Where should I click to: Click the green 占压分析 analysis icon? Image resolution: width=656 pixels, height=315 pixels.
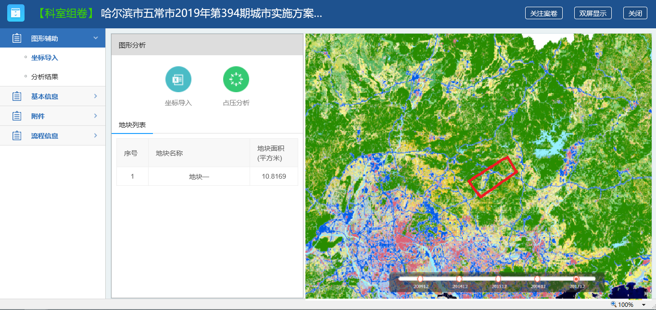[236, 79]
